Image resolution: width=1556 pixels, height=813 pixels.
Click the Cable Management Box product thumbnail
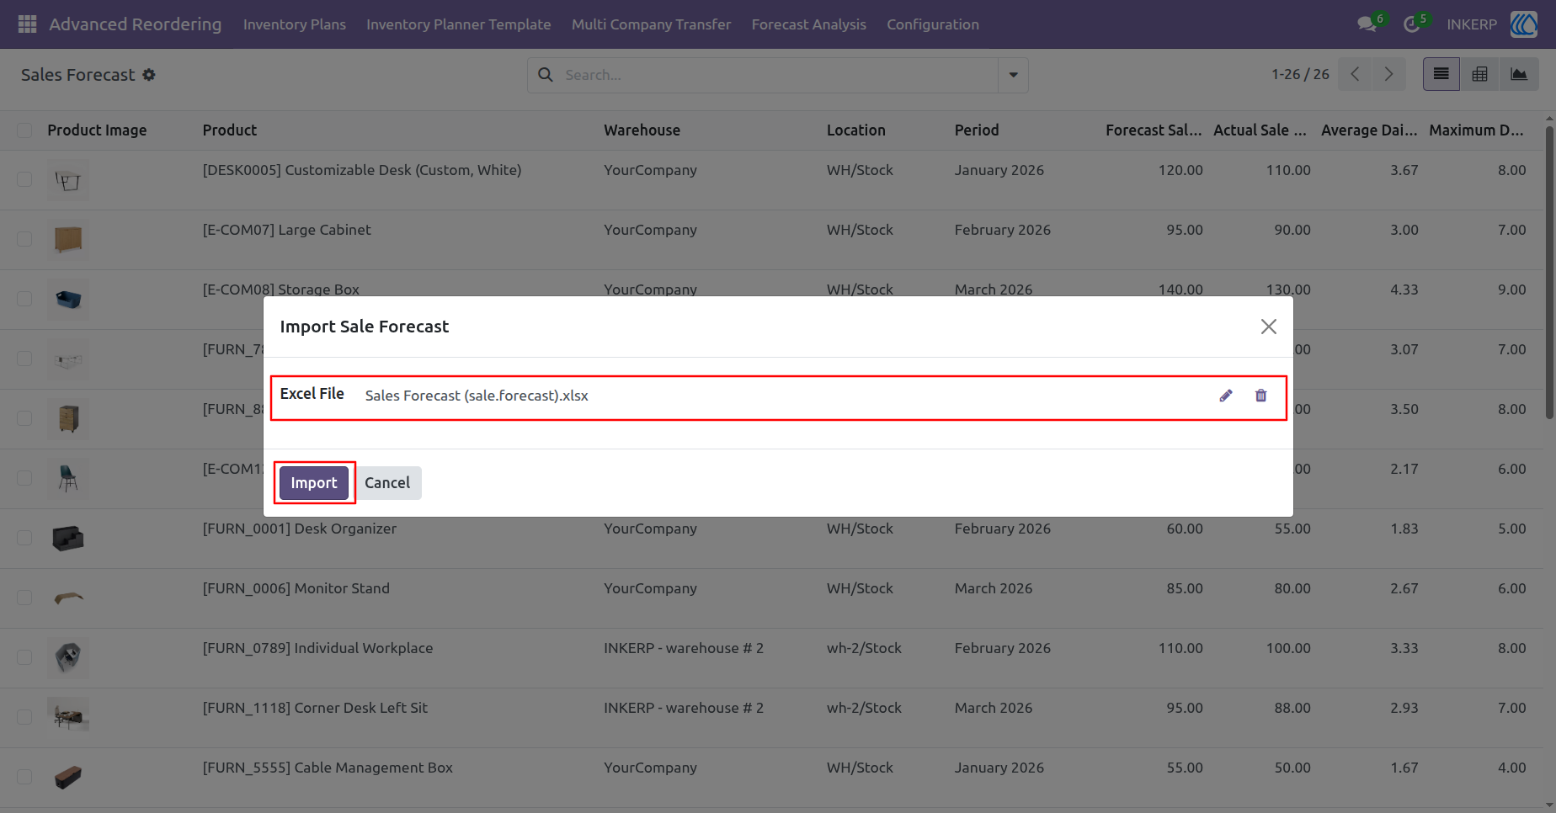pos(68,777)
